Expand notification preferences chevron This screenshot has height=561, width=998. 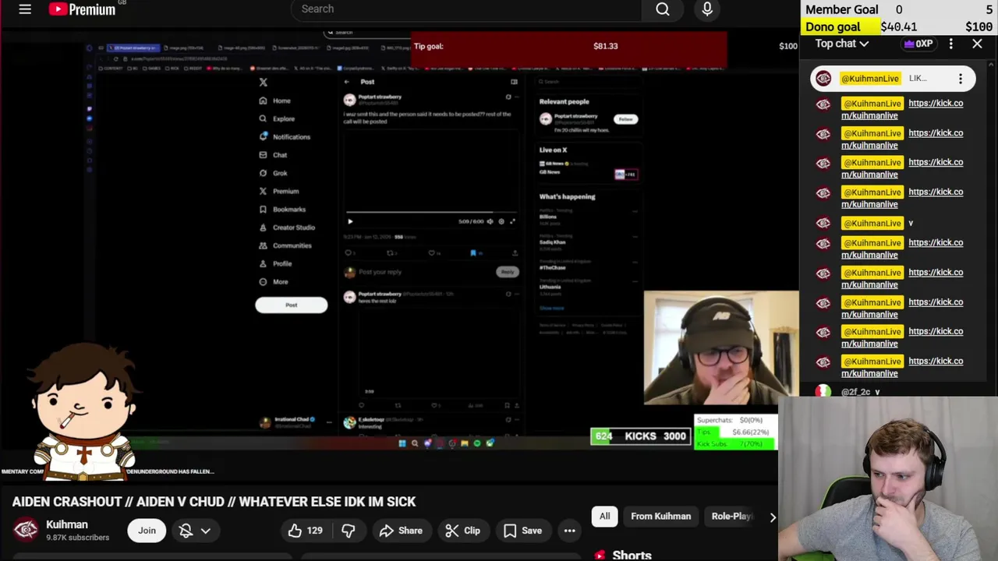click(206, 531)
